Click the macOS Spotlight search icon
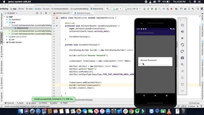 coord(190,2)
